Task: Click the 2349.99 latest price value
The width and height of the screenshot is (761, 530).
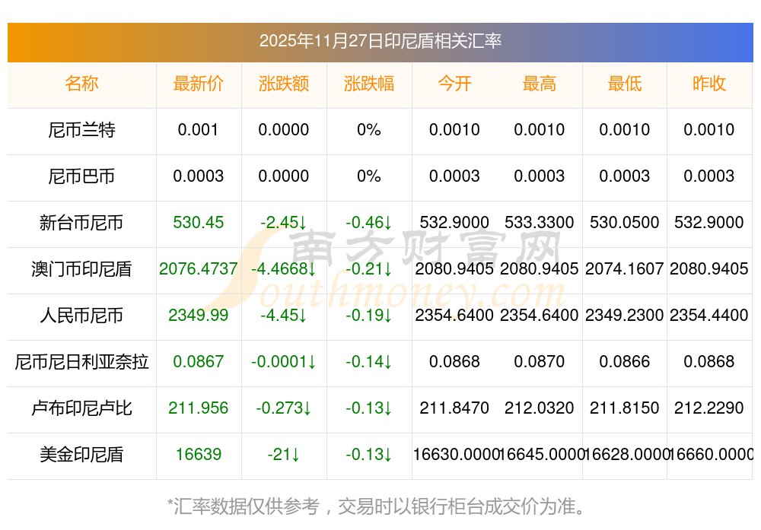Action: [199, 316]
